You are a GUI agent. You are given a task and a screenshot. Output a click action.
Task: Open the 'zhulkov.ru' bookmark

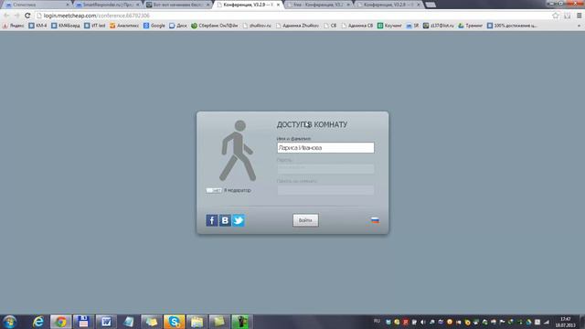257,26
